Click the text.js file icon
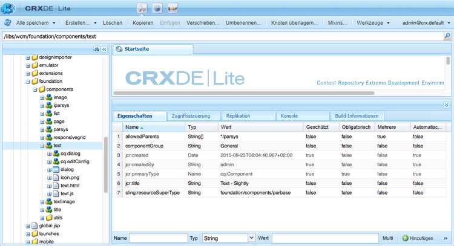The width and height of the screenshot is (454, 246). (56, 193)
